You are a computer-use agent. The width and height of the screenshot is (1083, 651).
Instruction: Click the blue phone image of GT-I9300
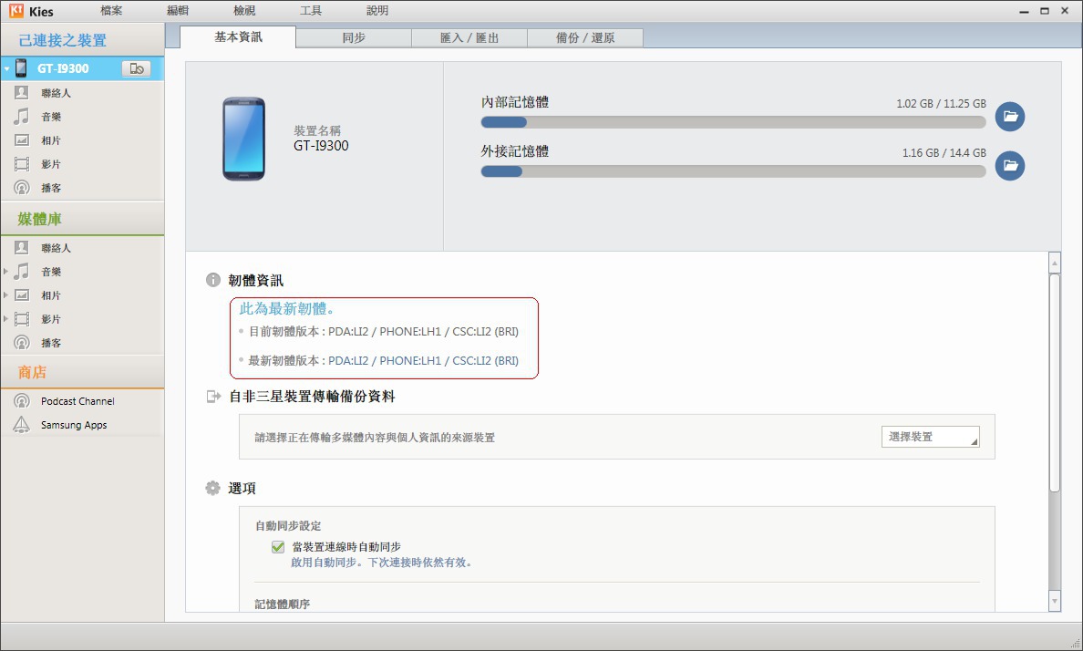(243, 139)
